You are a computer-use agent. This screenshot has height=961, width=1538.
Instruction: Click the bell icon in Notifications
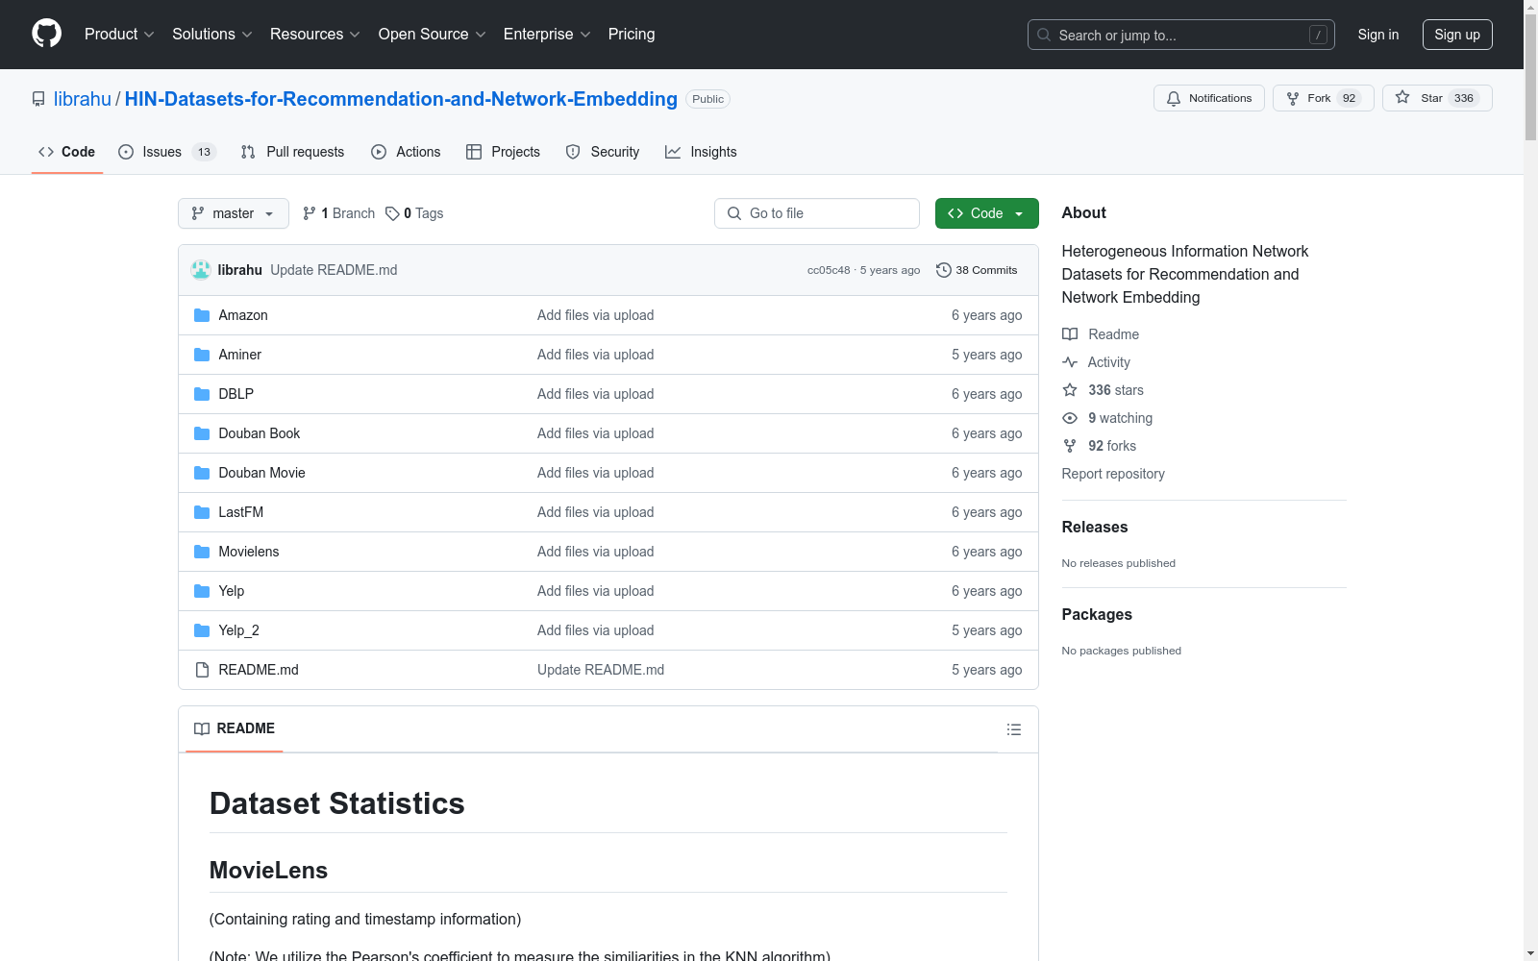pos(1174,98)
